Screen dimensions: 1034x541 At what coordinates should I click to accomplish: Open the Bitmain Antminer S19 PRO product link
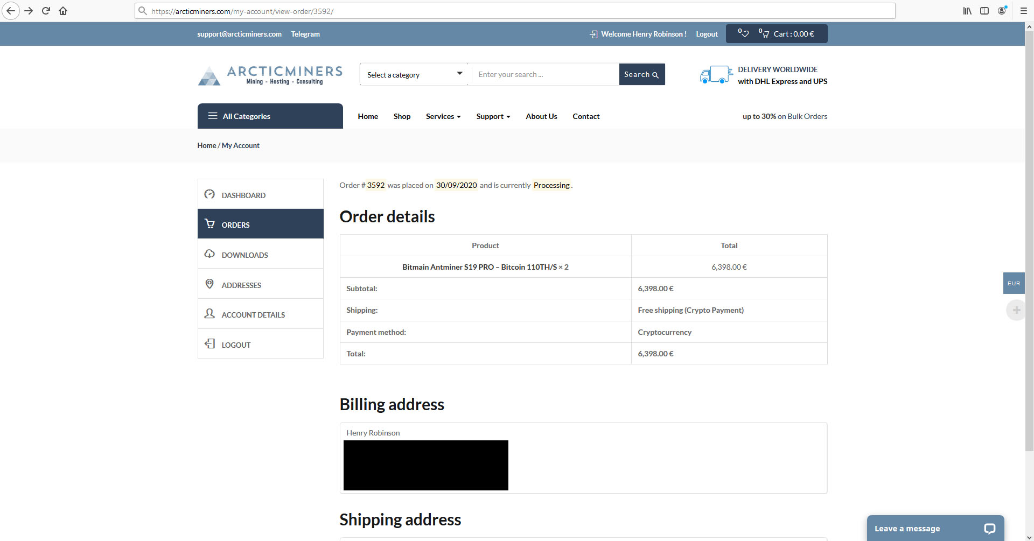479,267
